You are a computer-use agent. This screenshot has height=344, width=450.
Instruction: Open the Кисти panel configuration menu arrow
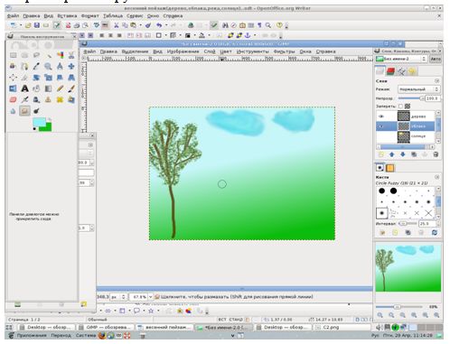(x=437, y=177)
